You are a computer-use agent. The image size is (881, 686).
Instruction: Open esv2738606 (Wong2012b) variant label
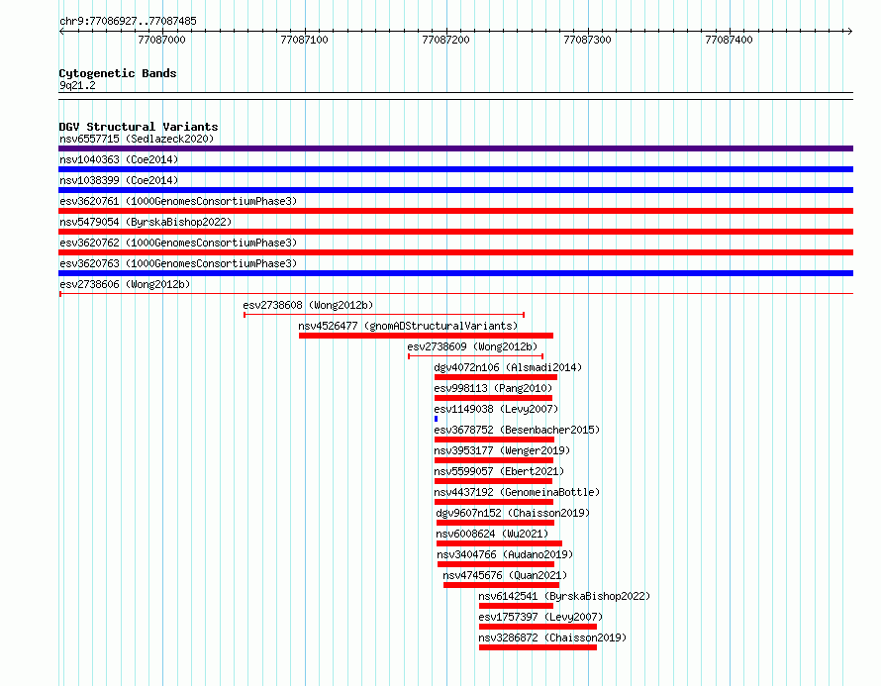point(125,284)
